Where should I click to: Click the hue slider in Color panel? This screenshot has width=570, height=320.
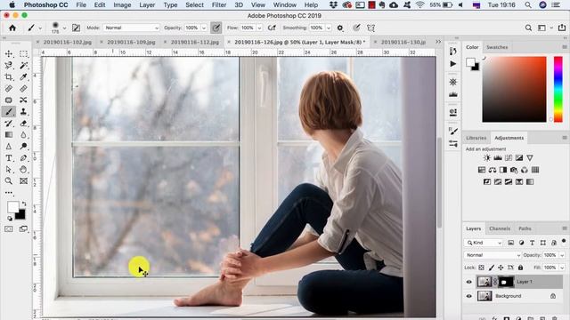[558, 89]
